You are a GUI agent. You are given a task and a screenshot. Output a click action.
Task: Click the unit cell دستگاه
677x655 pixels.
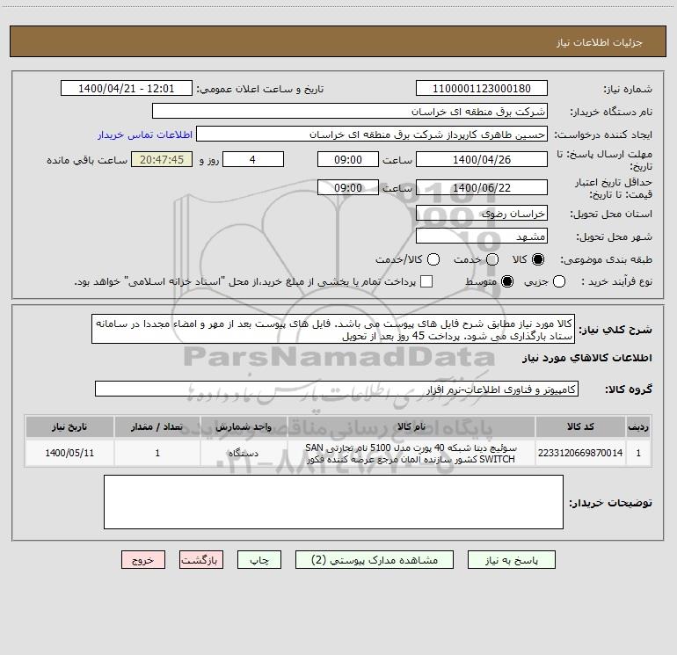(244, 453)
